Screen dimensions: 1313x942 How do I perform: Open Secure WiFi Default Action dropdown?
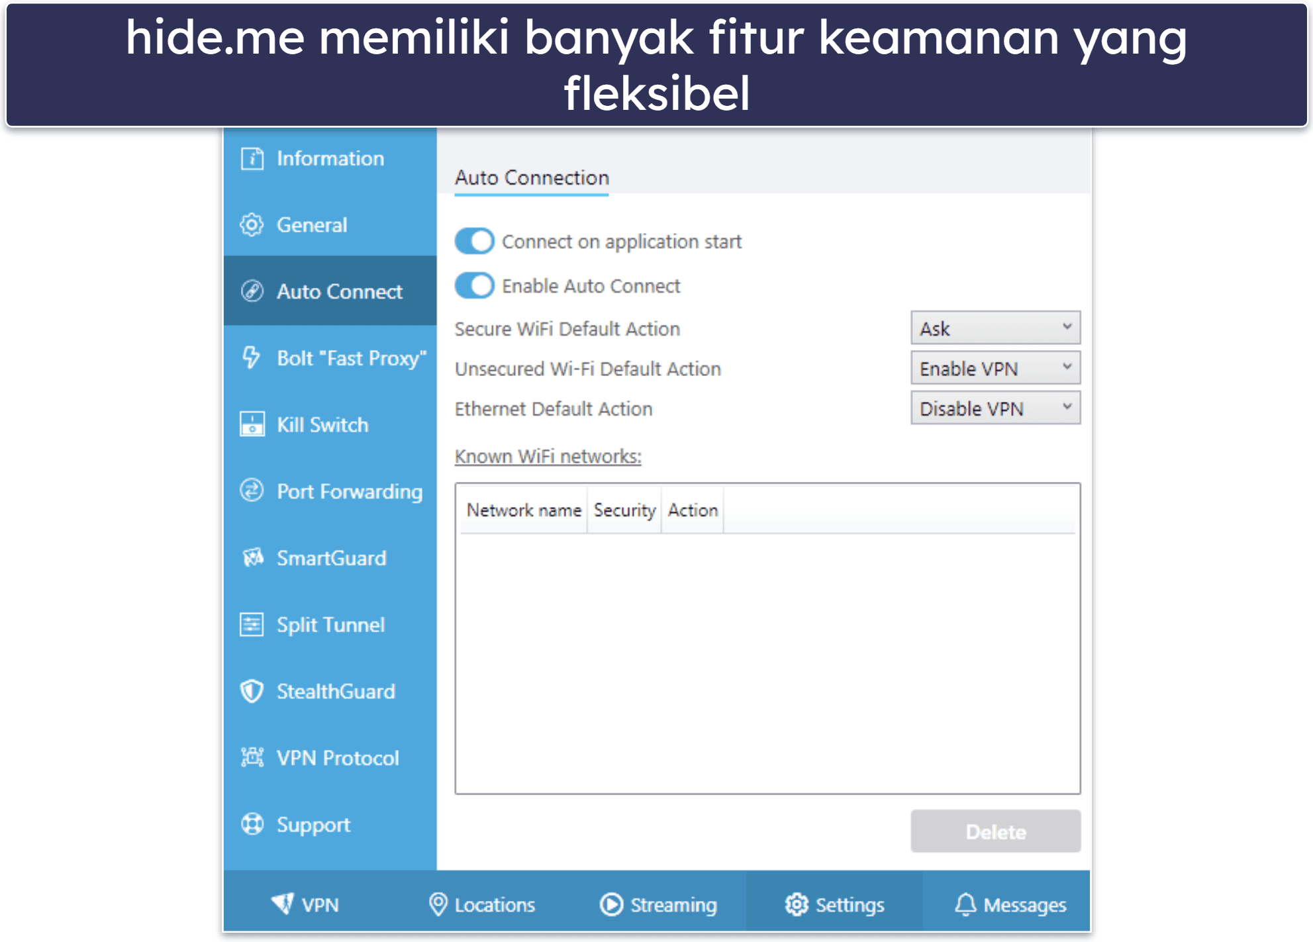click(995, 328)
